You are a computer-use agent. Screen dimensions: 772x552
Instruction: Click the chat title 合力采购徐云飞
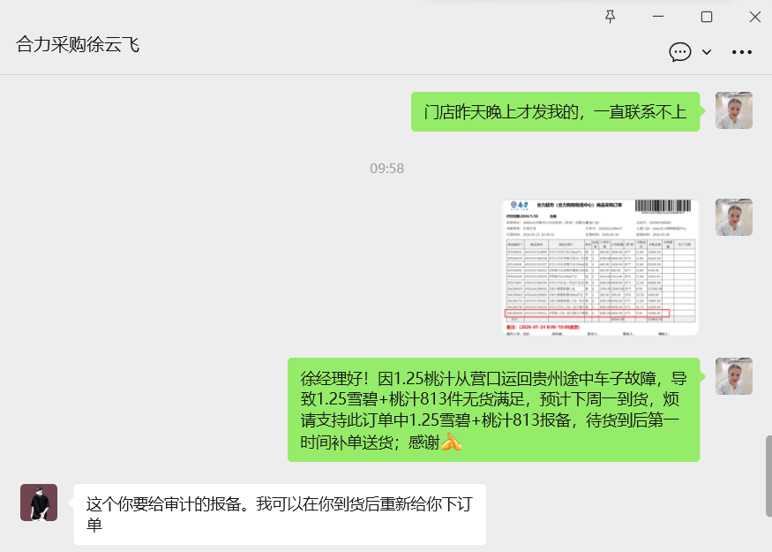point(78,45)
